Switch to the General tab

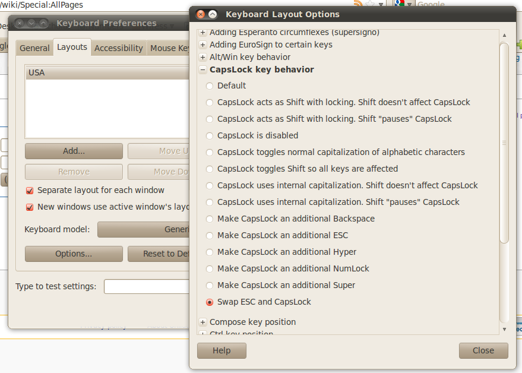(34, 48)
